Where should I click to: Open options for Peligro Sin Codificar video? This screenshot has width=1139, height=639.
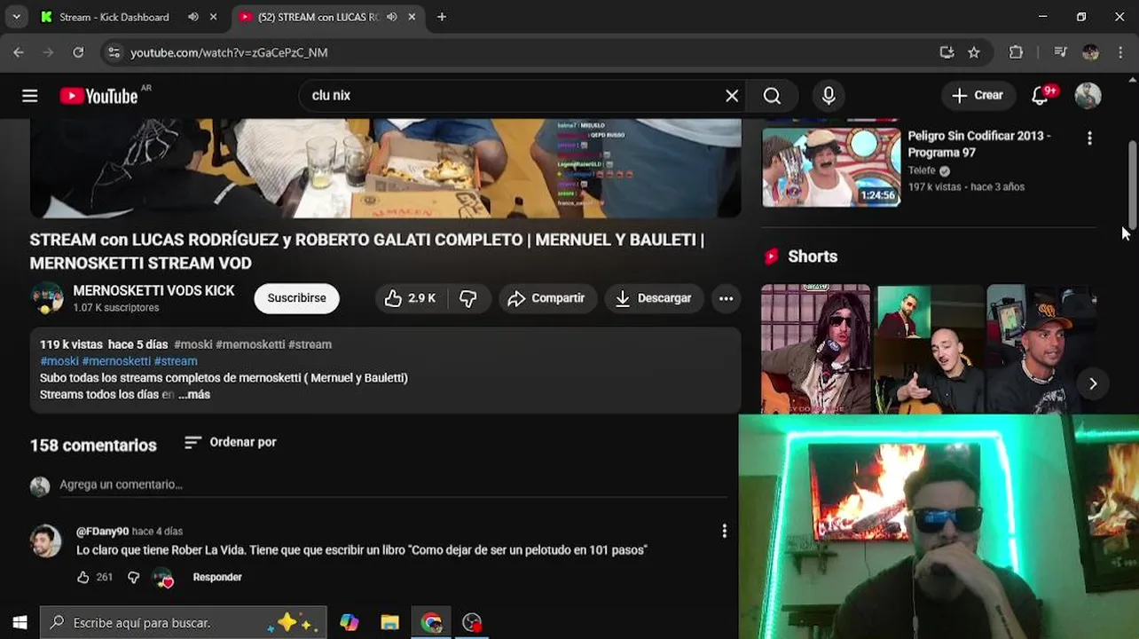[1089, 138]
